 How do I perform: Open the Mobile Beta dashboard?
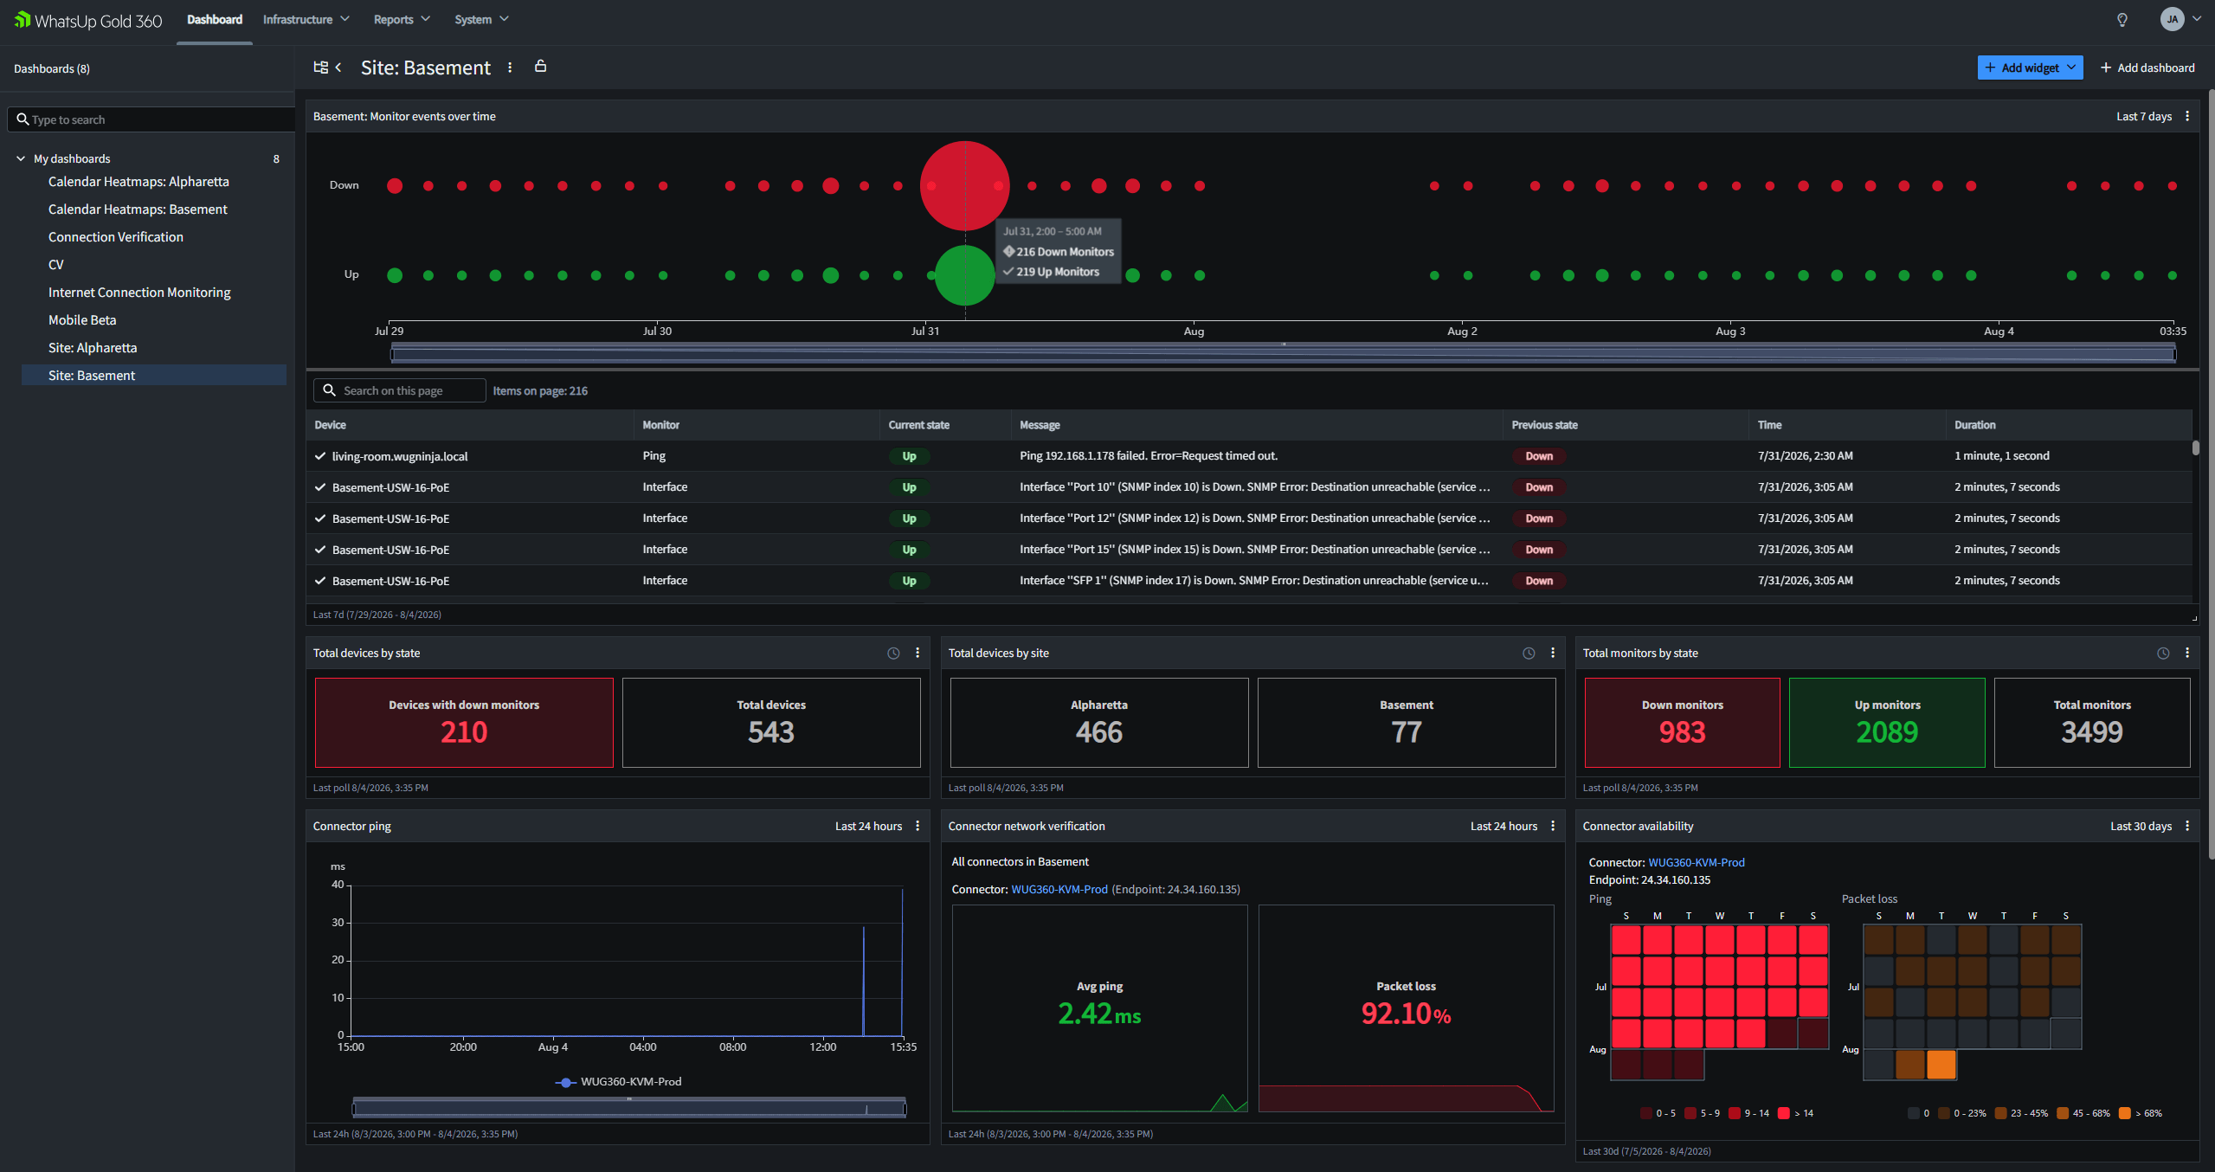82,320
